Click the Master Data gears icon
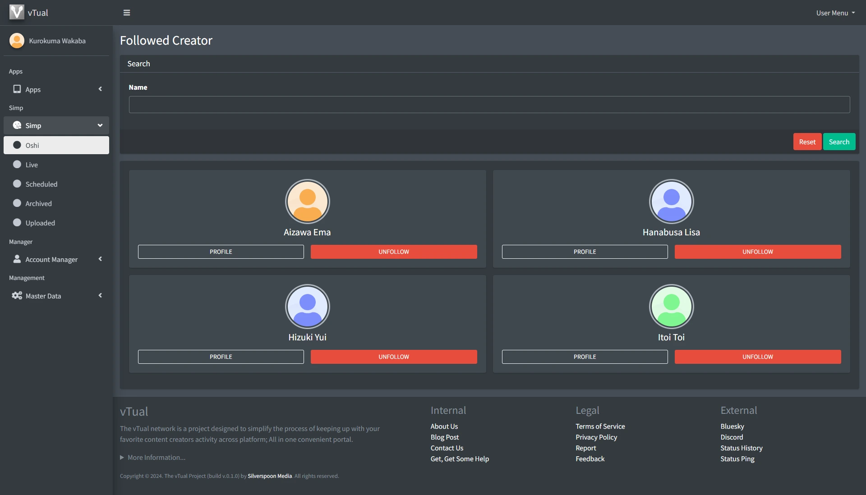This screenshot has height=495, width=866. [17, 296]
